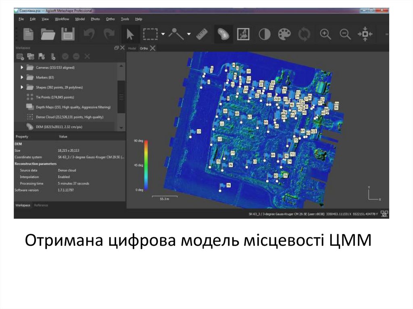Viewport: 413px width, 309px height.
Task: Open the Model menu
Action: 80,19
